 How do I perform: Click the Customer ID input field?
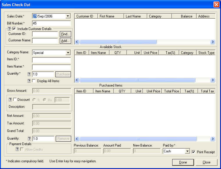coord(45,34)
